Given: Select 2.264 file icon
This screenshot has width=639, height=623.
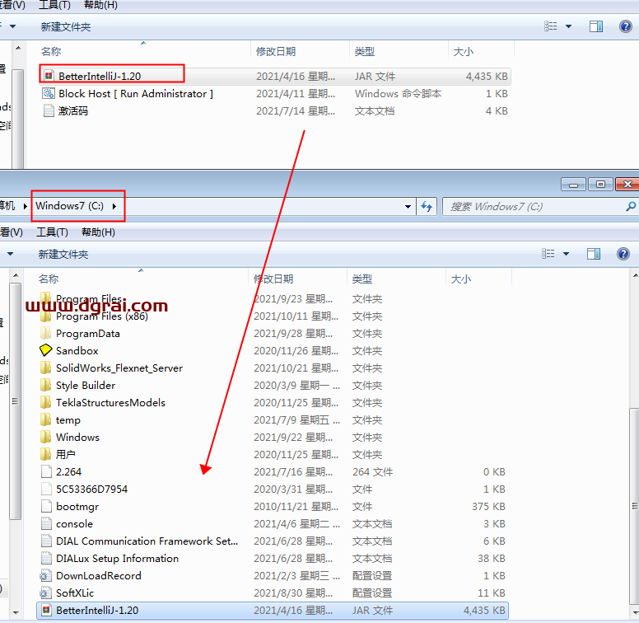Looking at the screenshot, I should 46,471.
